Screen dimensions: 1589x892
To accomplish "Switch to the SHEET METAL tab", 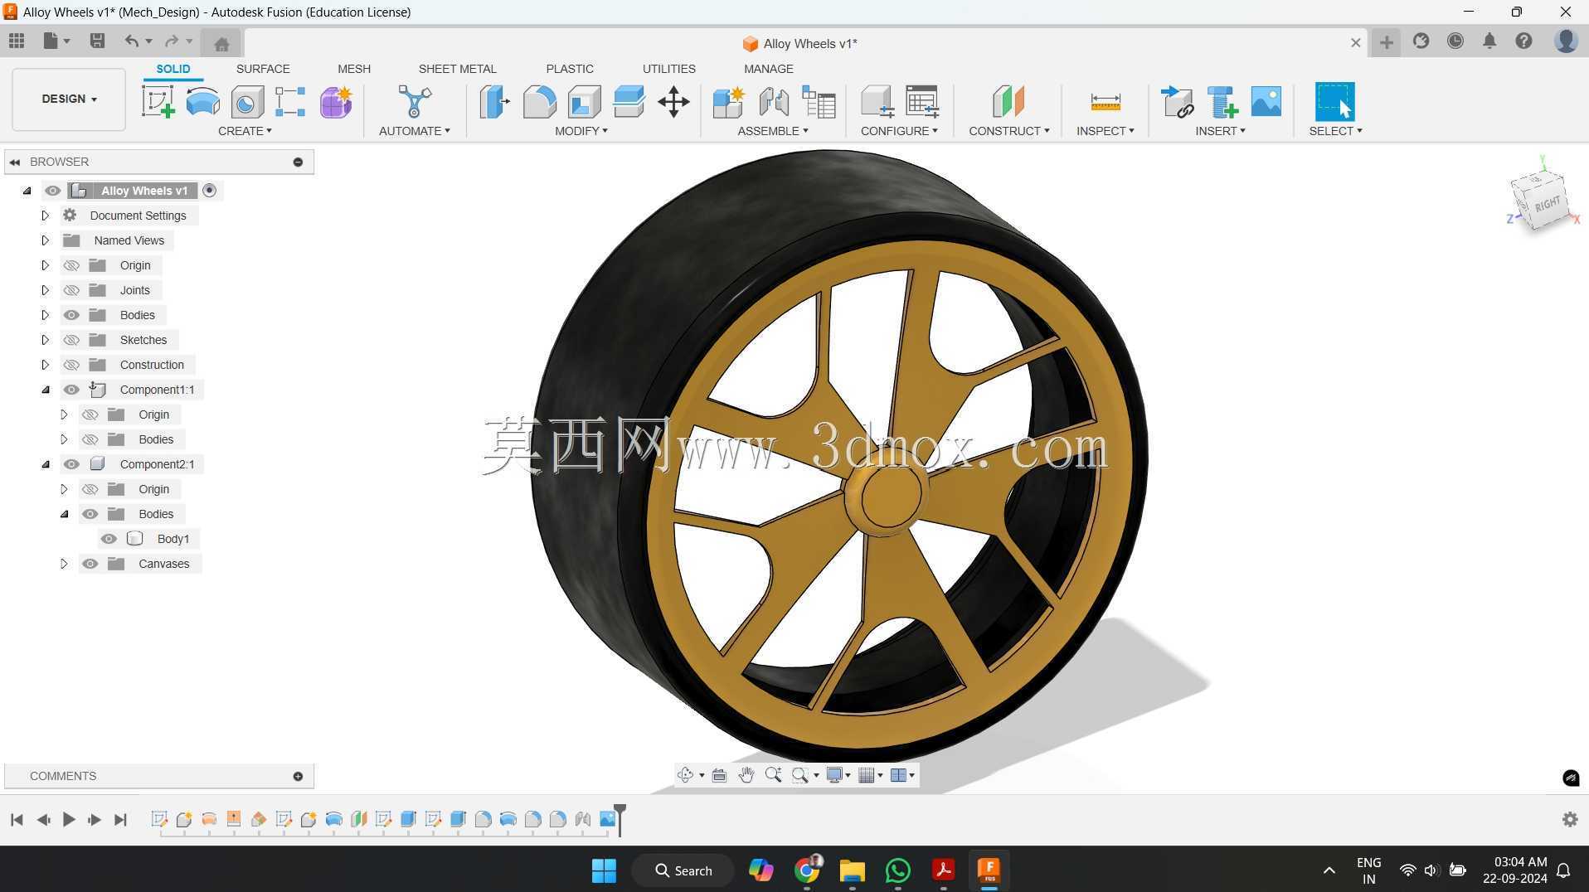I will [457, 69].
